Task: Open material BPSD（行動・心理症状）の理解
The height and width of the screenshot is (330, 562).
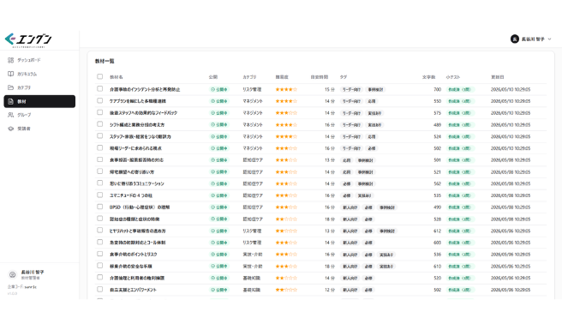Action: 140,207
